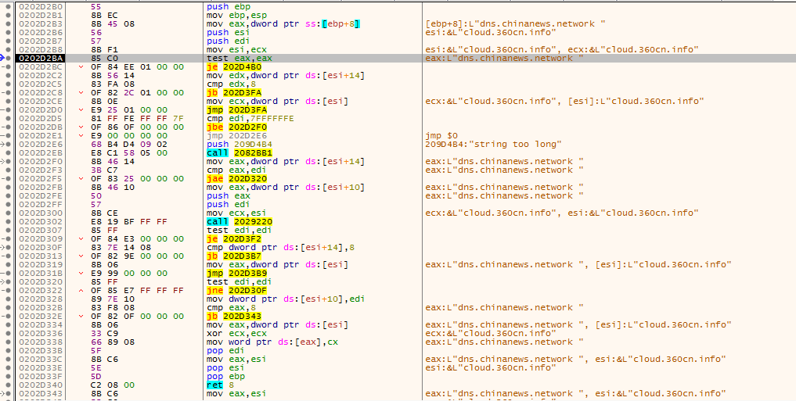The image size is (796, 401).
Task: Click the 'jmp 202D3FA' instruction
Action: [x=236, y=110]
